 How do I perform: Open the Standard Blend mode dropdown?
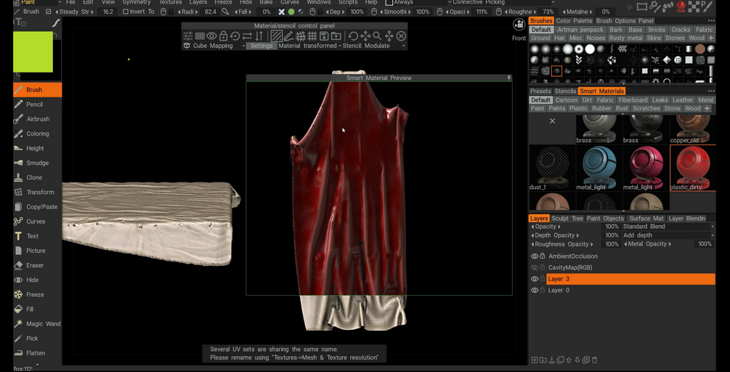coord(668,227)
